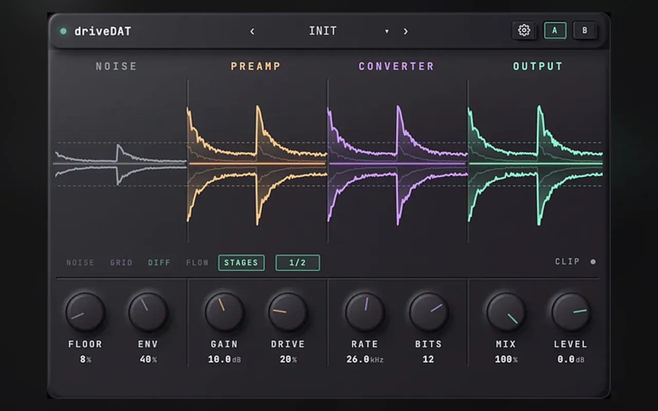Toggle the green power indicator beside driveDAT
The width and height of the screenshot is (658, 411).
click(63, 31)
